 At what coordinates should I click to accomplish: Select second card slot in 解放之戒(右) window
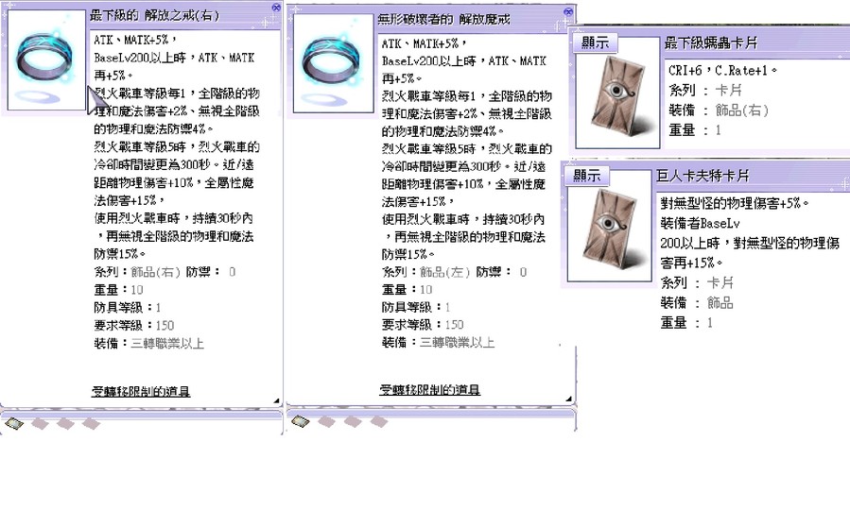[40, 423]
